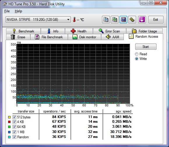
Task: Open the File menu
Action: pyautogui.click(x=7, y=11)
